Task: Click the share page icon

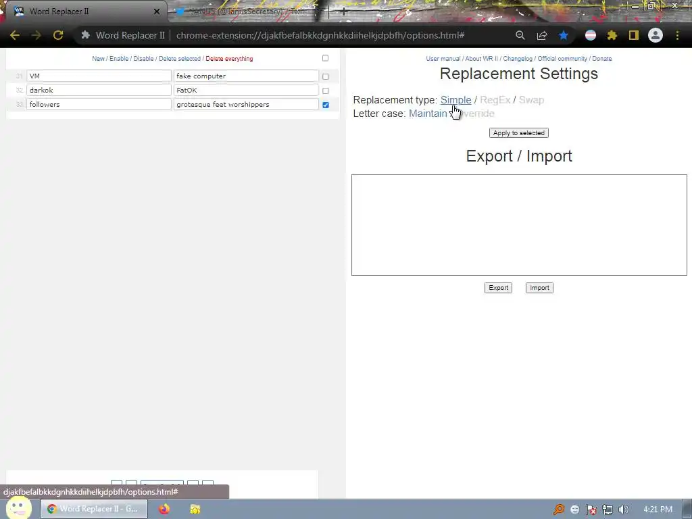Action: point(542,35)
